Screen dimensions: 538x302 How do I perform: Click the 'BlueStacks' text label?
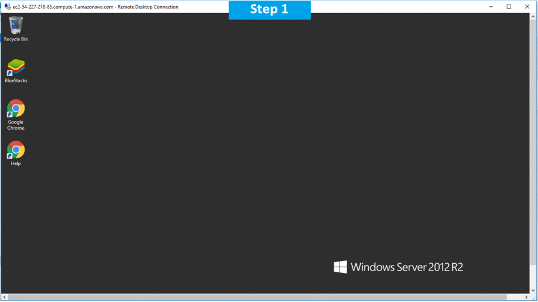pyautogui.click(x=16, y=80)
